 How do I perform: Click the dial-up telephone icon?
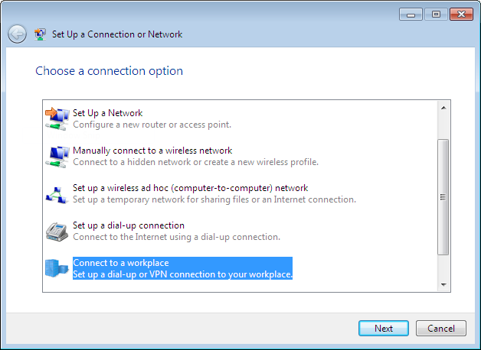tap(57, 231)
